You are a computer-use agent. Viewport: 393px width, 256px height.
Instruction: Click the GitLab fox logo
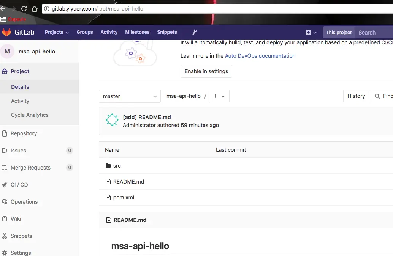coord(6,32)
